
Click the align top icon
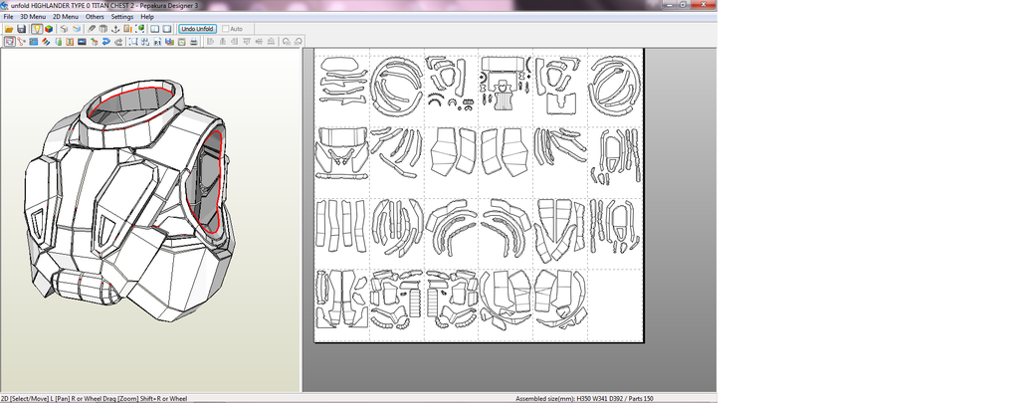click(247, 42)
